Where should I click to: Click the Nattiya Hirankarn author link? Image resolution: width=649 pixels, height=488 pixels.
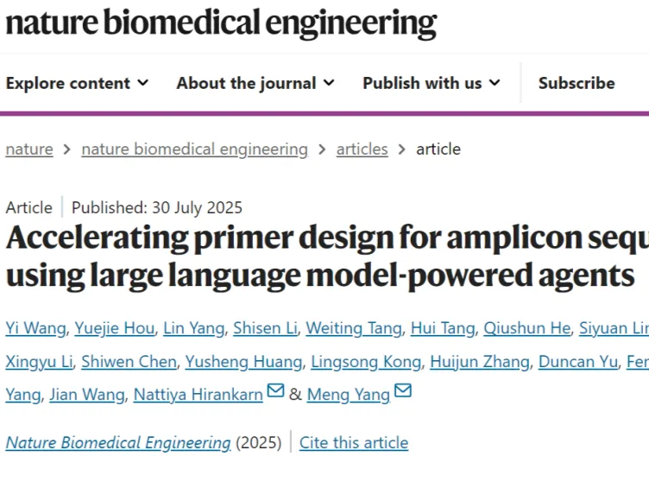(198, 395)
